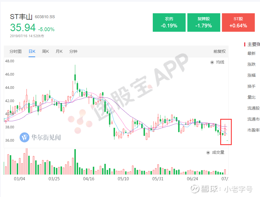Click the 05/10 date label on axis
Image resolution: width=260 pixels, height=197 pixels.
123,179
